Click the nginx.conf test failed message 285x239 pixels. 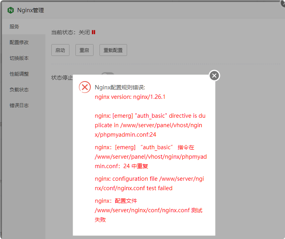[x=149, y=183]
